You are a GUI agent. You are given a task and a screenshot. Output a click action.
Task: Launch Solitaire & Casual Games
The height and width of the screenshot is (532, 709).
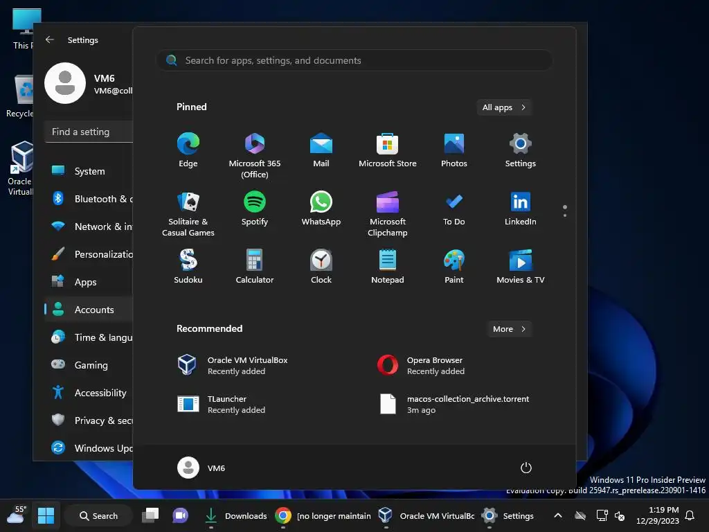click(x=188, y=213)
